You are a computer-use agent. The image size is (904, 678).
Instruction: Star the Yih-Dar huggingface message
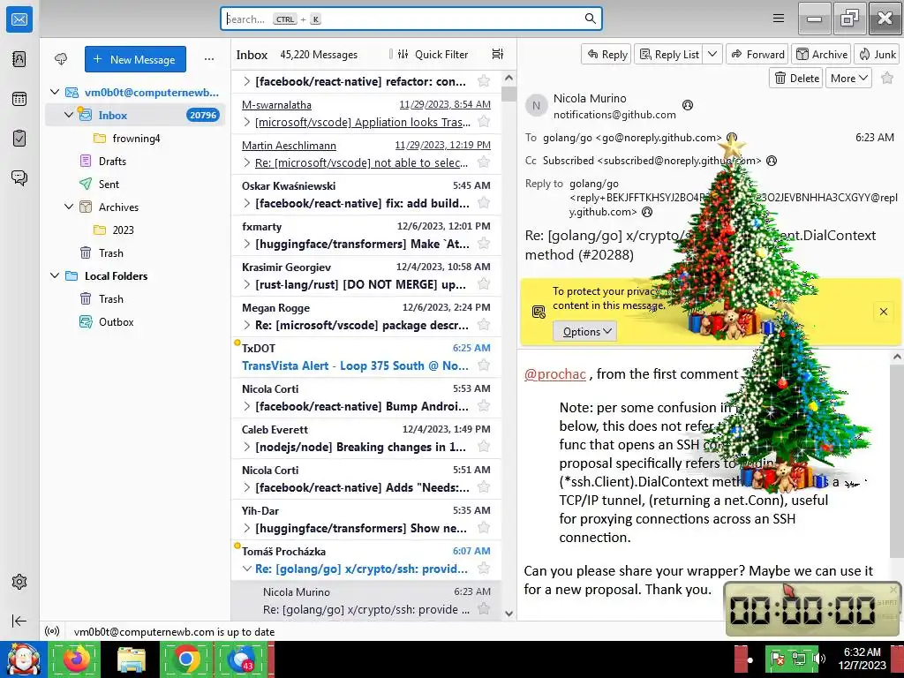[484, 528]
